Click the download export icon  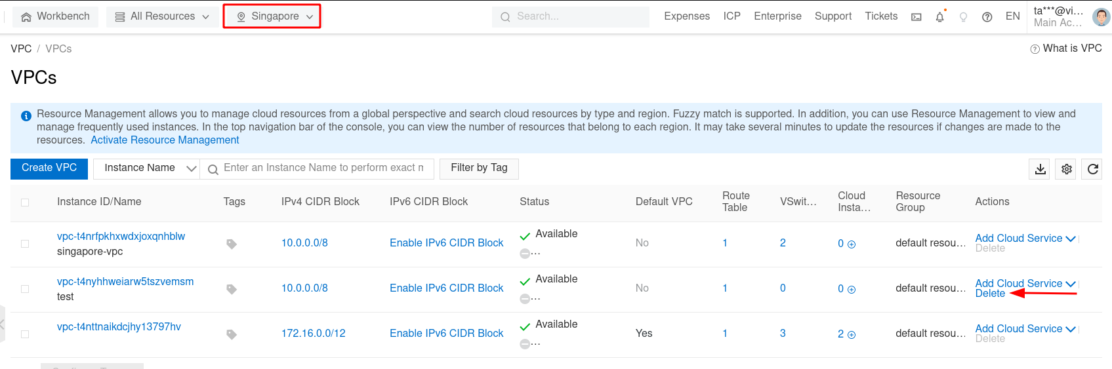pyautogui.click(x=1040, y=169)
